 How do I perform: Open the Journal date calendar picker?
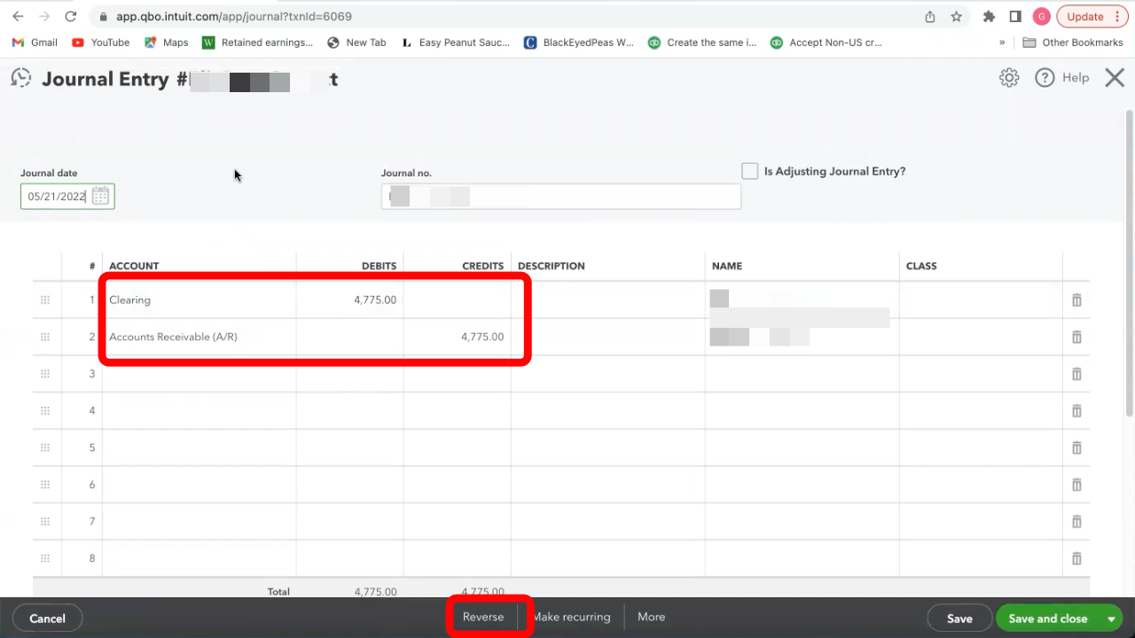tap(100, 196)
